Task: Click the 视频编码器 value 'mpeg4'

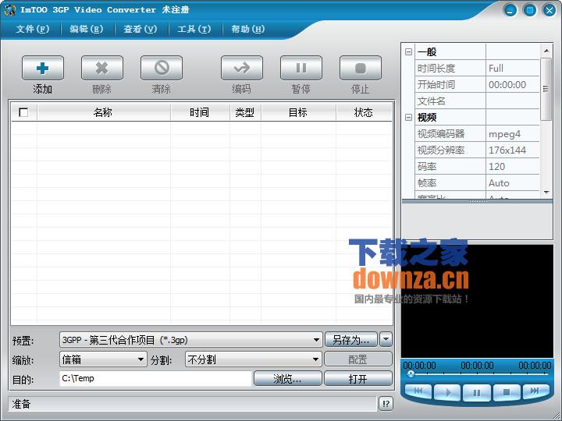Action: (513, 134)
